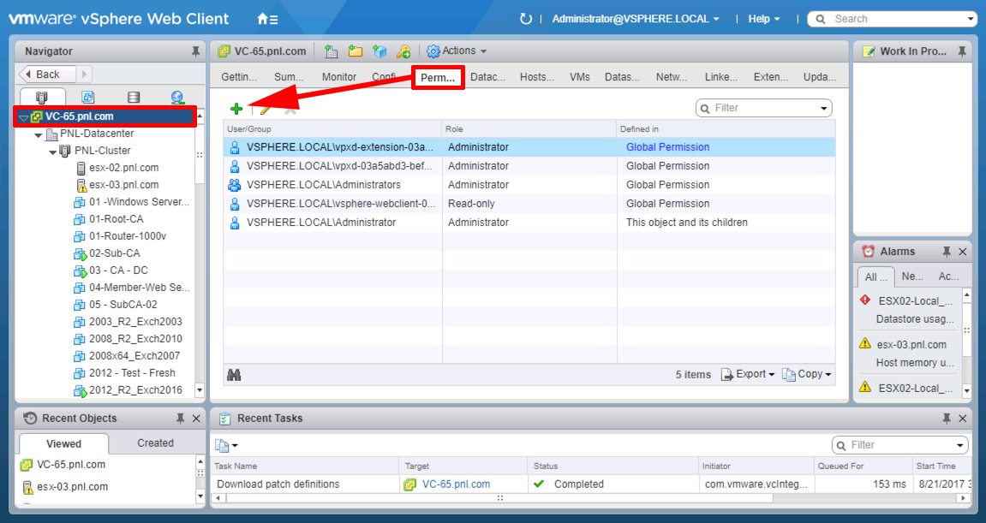
Task: Click the red critical icon on the Datastore usage alarm
Action: [865, 300]
